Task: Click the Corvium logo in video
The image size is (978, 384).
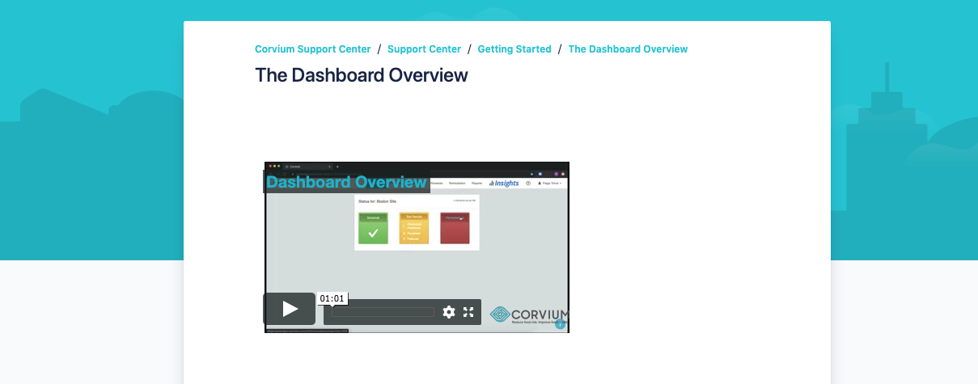Action: click(x=529, y=315)
